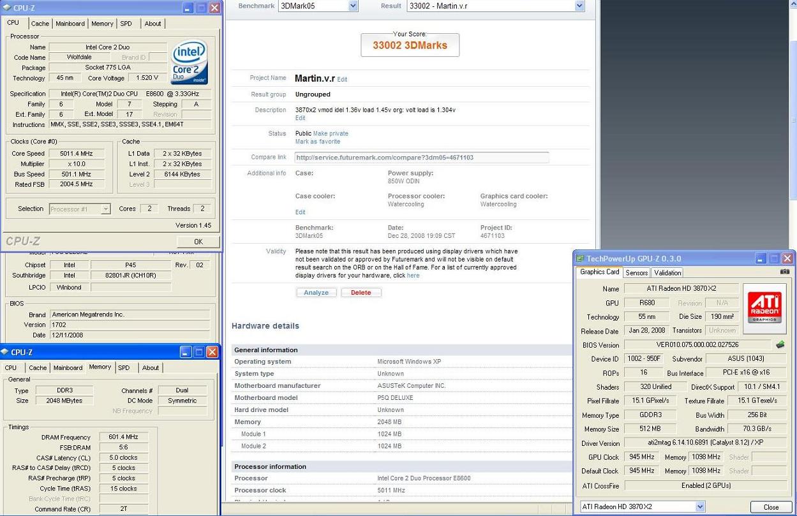Open SPD tab in lower CPU-Z window

pos(124,367)
